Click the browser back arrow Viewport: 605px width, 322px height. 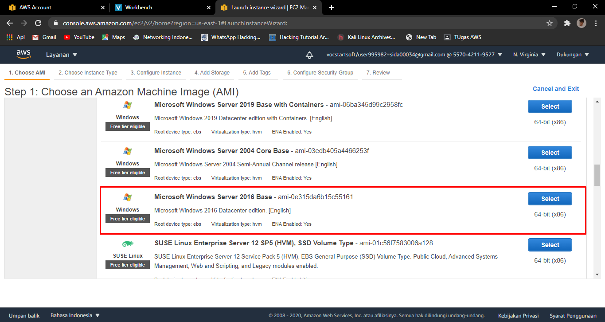coord(10,23)
